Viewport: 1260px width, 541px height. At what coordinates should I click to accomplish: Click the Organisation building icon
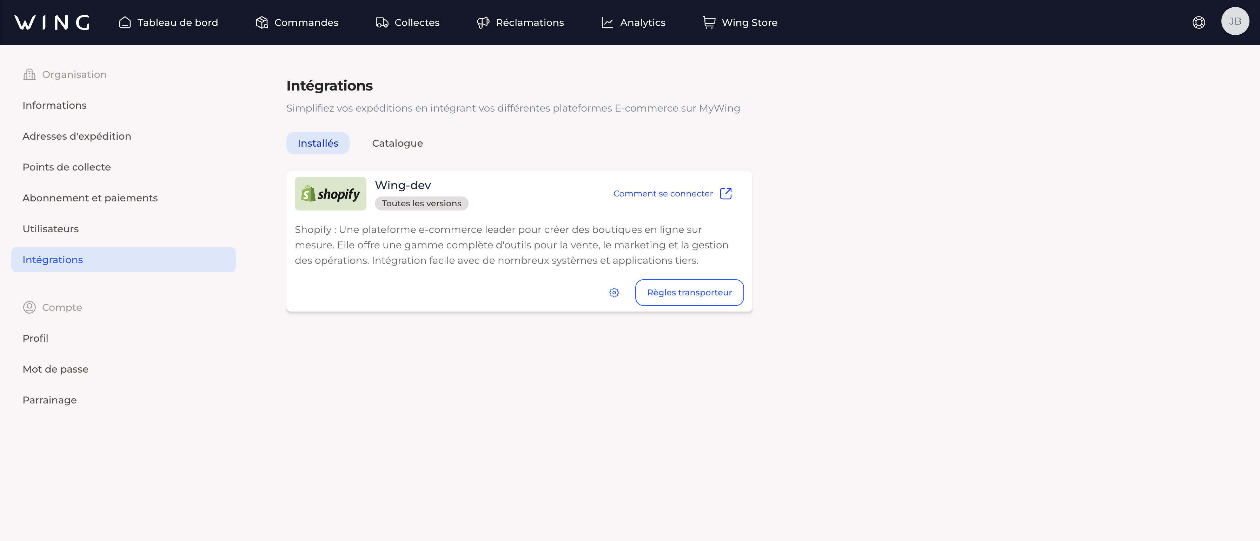(x=29, y=74)
